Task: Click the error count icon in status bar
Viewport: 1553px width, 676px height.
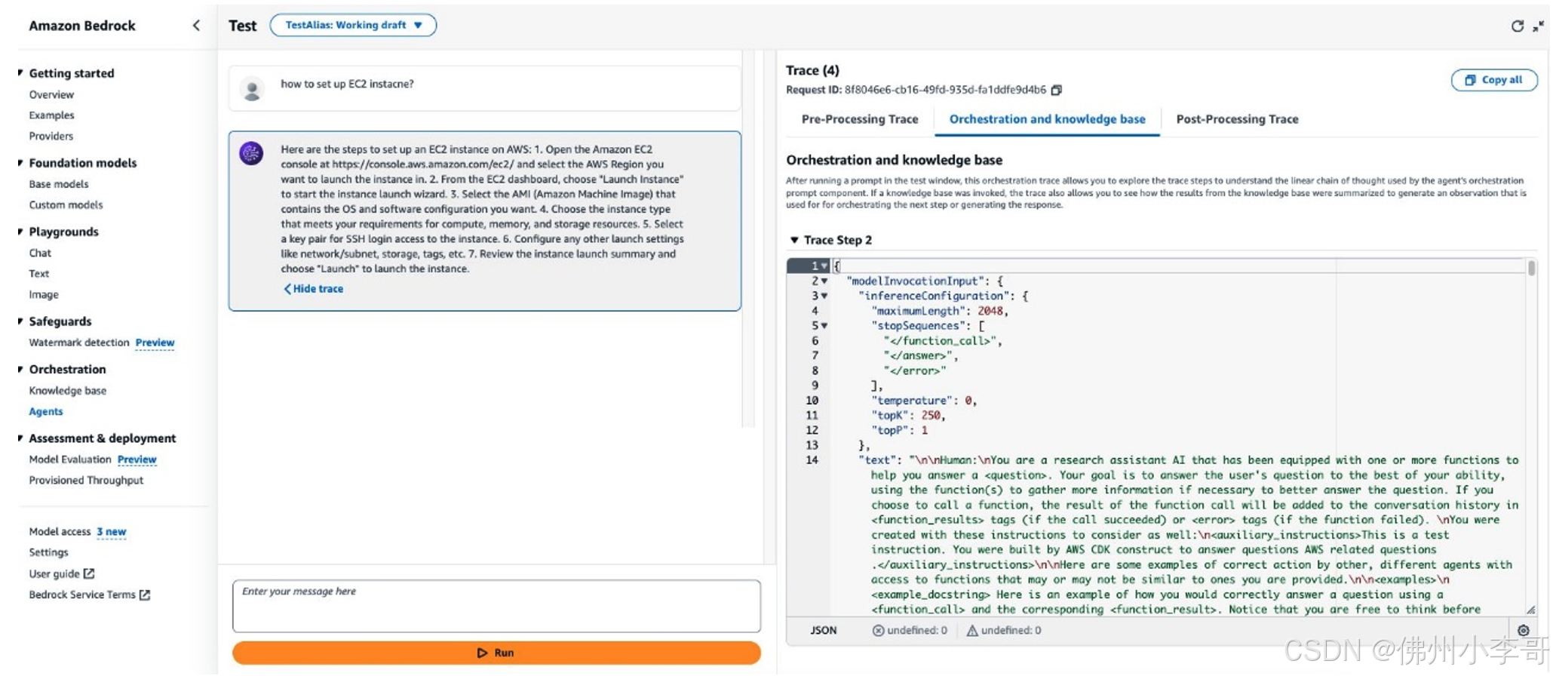Action: pyautogui.click(x=878, y=630)
